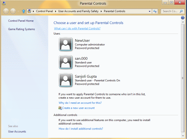Image resolution: width=187 pixels, height=139 pixels.
Task: Close the Parental Controls window
Action: (180, 2)
